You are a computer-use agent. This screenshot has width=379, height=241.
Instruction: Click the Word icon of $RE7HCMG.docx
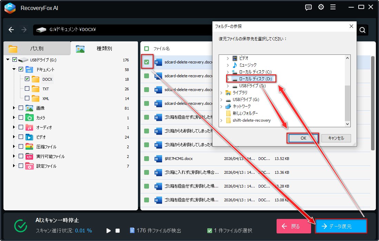pos(158,159)
